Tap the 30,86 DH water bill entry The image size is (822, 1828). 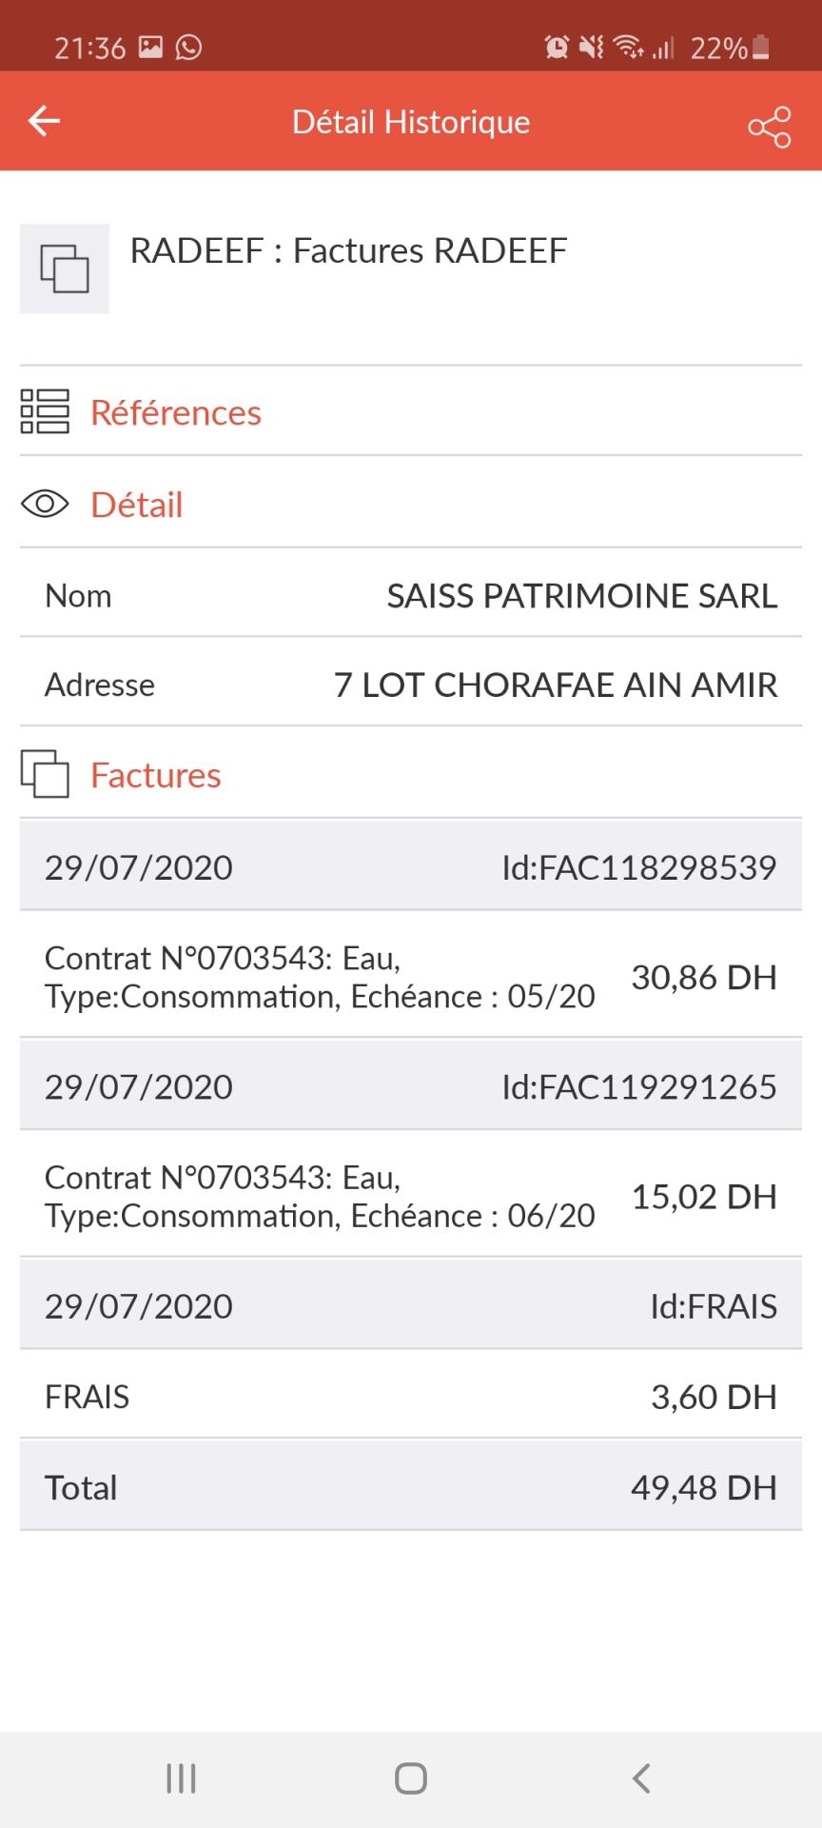pyautogui.click(x=411, y=977)
